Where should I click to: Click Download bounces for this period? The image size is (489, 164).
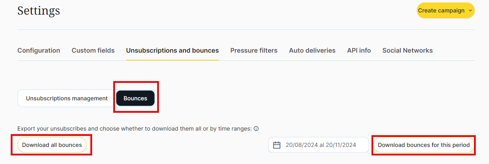[424, 145]
